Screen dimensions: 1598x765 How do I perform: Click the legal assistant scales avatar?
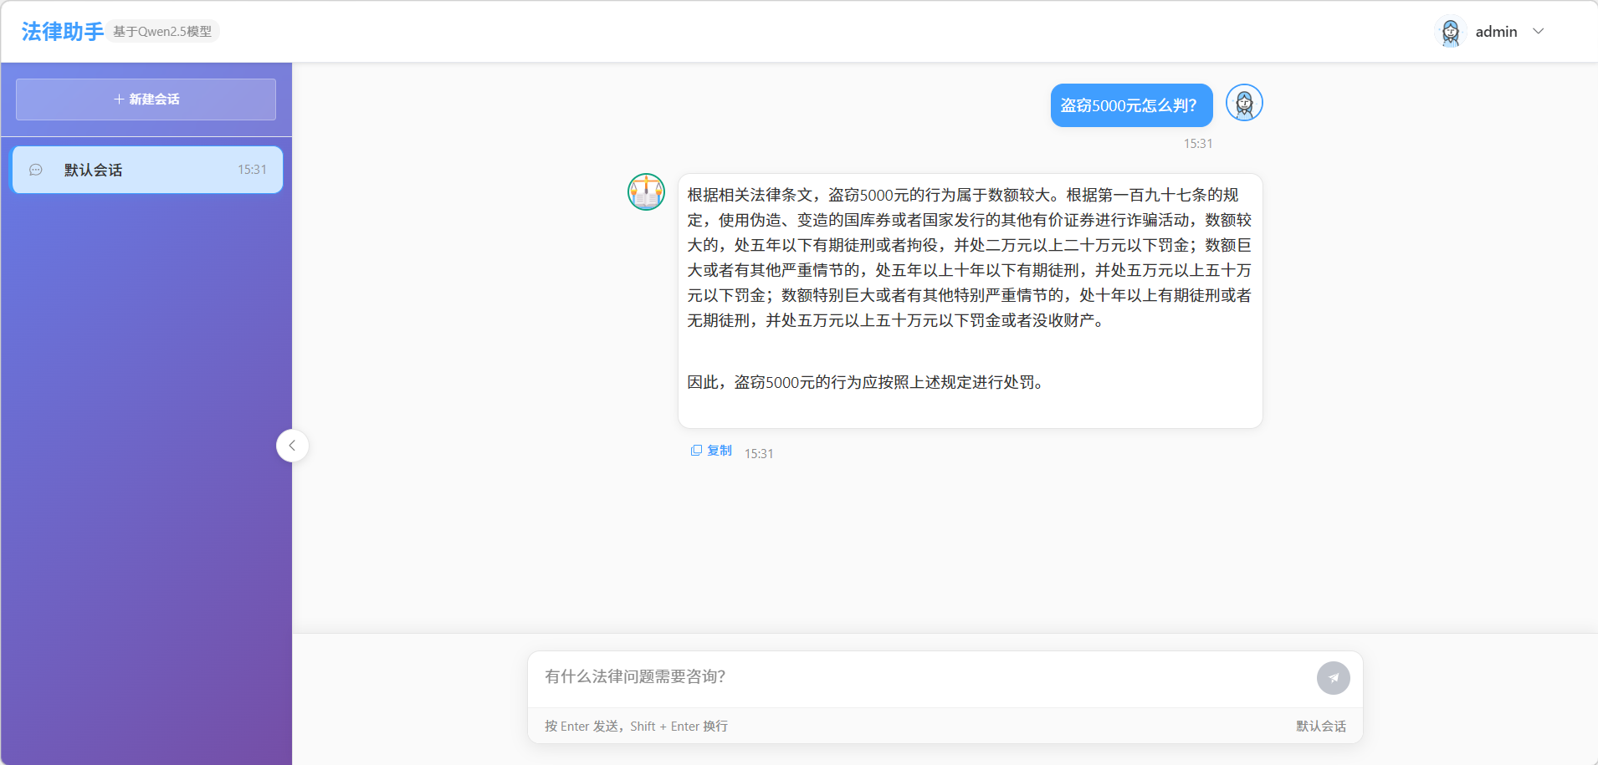click(646, 191)
